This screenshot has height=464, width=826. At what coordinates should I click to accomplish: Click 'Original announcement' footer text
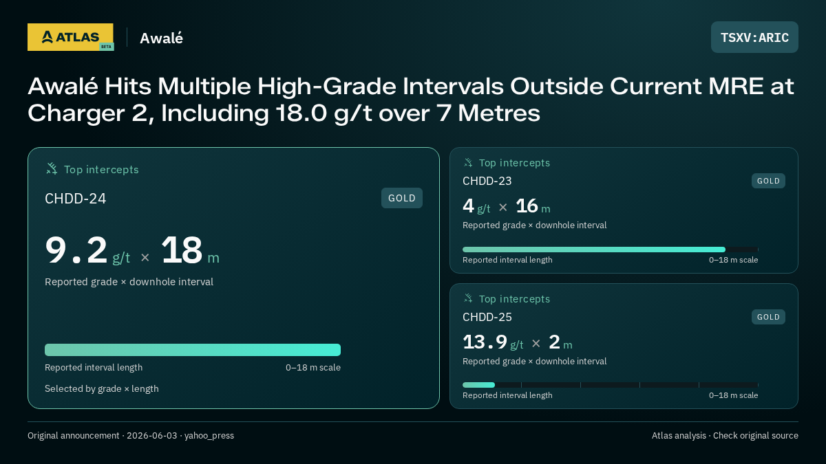tap(131, 436)
